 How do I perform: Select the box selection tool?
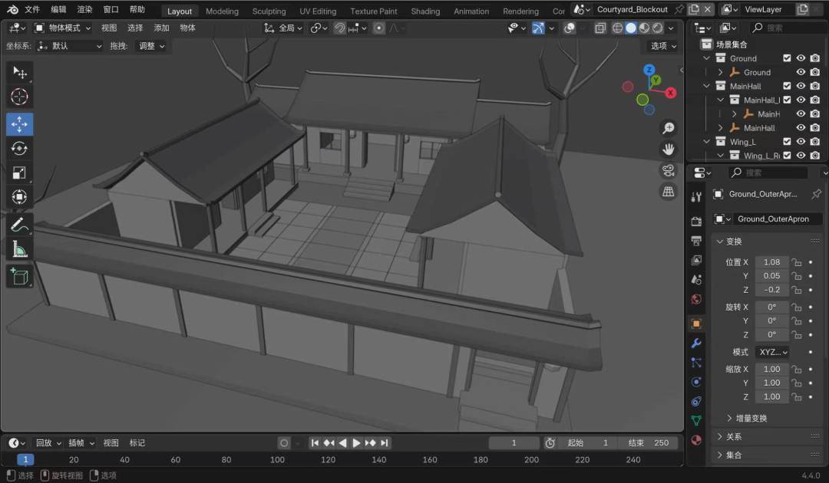coord(19,72)
